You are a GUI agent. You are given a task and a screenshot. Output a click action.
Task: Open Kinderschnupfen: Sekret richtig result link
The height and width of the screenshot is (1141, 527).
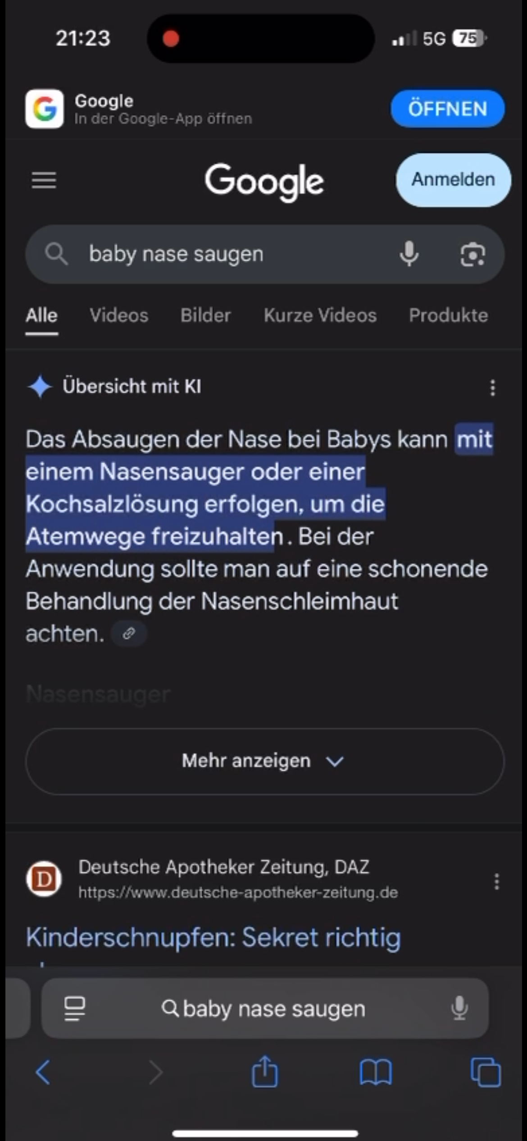tap(213, 938)
